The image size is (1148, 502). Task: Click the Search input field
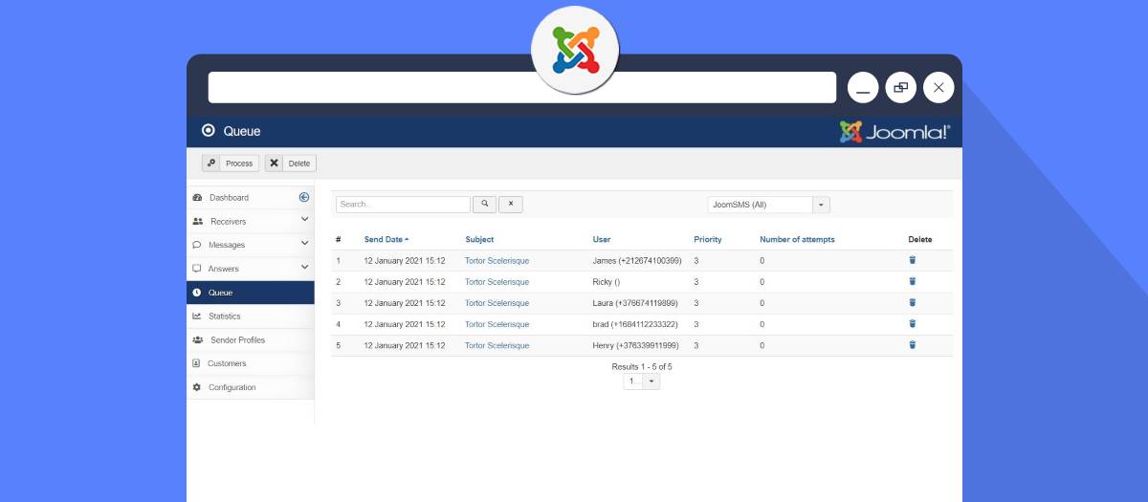click(x=403, y=205)
